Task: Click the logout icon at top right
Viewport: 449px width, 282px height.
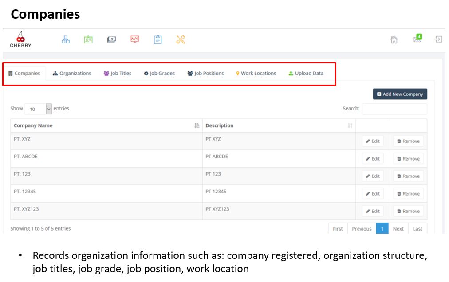Action: [438, 39]
